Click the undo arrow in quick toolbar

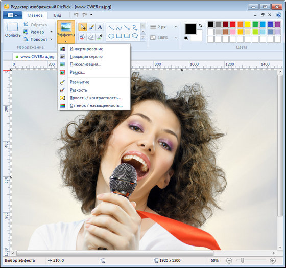(x=76, y=15)
